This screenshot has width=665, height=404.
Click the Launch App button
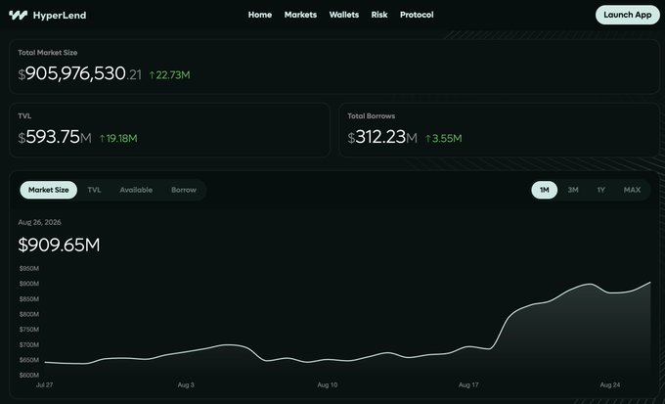[628, 15]
